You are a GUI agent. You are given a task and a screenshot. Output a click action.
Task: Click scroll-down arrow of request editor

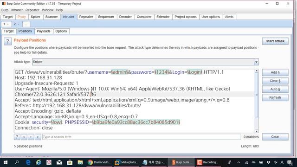pyautogui.click(x=257, y=131)
